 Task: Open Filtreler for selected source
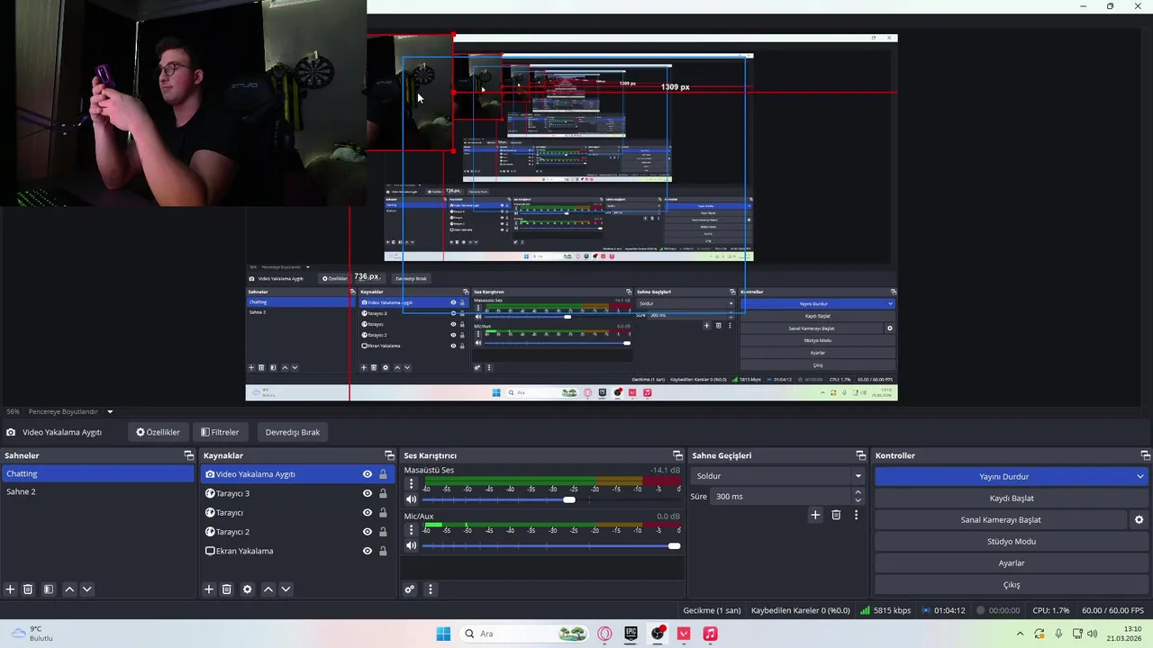point(220,432)
